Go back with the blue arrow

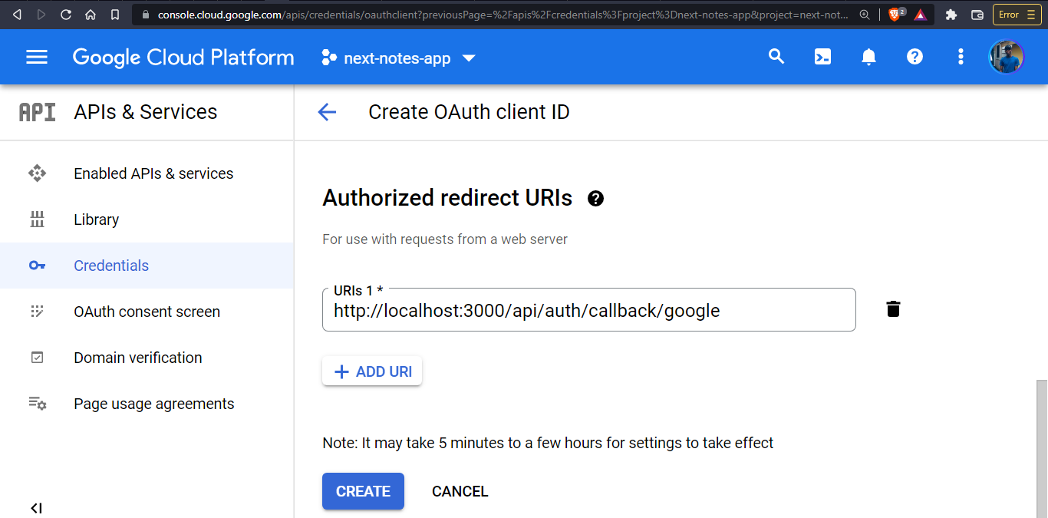click(327, 112)
